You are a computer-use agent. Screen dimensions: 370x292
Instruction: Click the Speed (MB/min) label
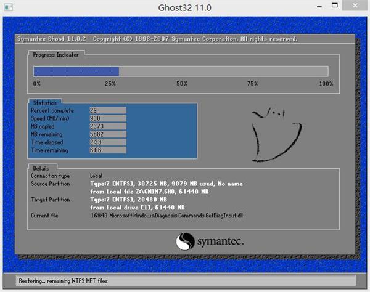[50, 118]
